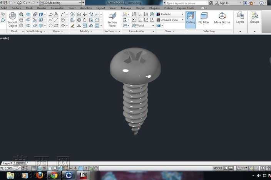Open Firefox from the taskbar

pyautogui.click(x=40, y=175)
